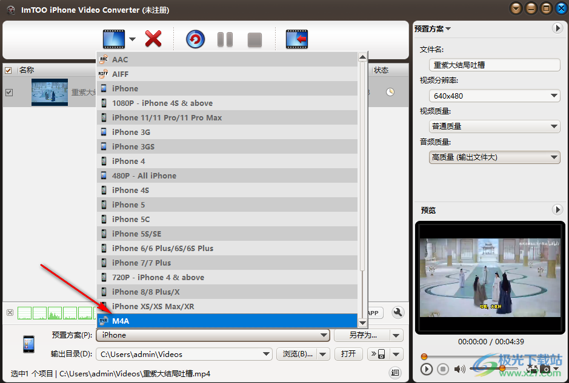Screen dimensions: 569x383
Task: Click the video thumbnail in the file list
Action: tap(49, 93)
